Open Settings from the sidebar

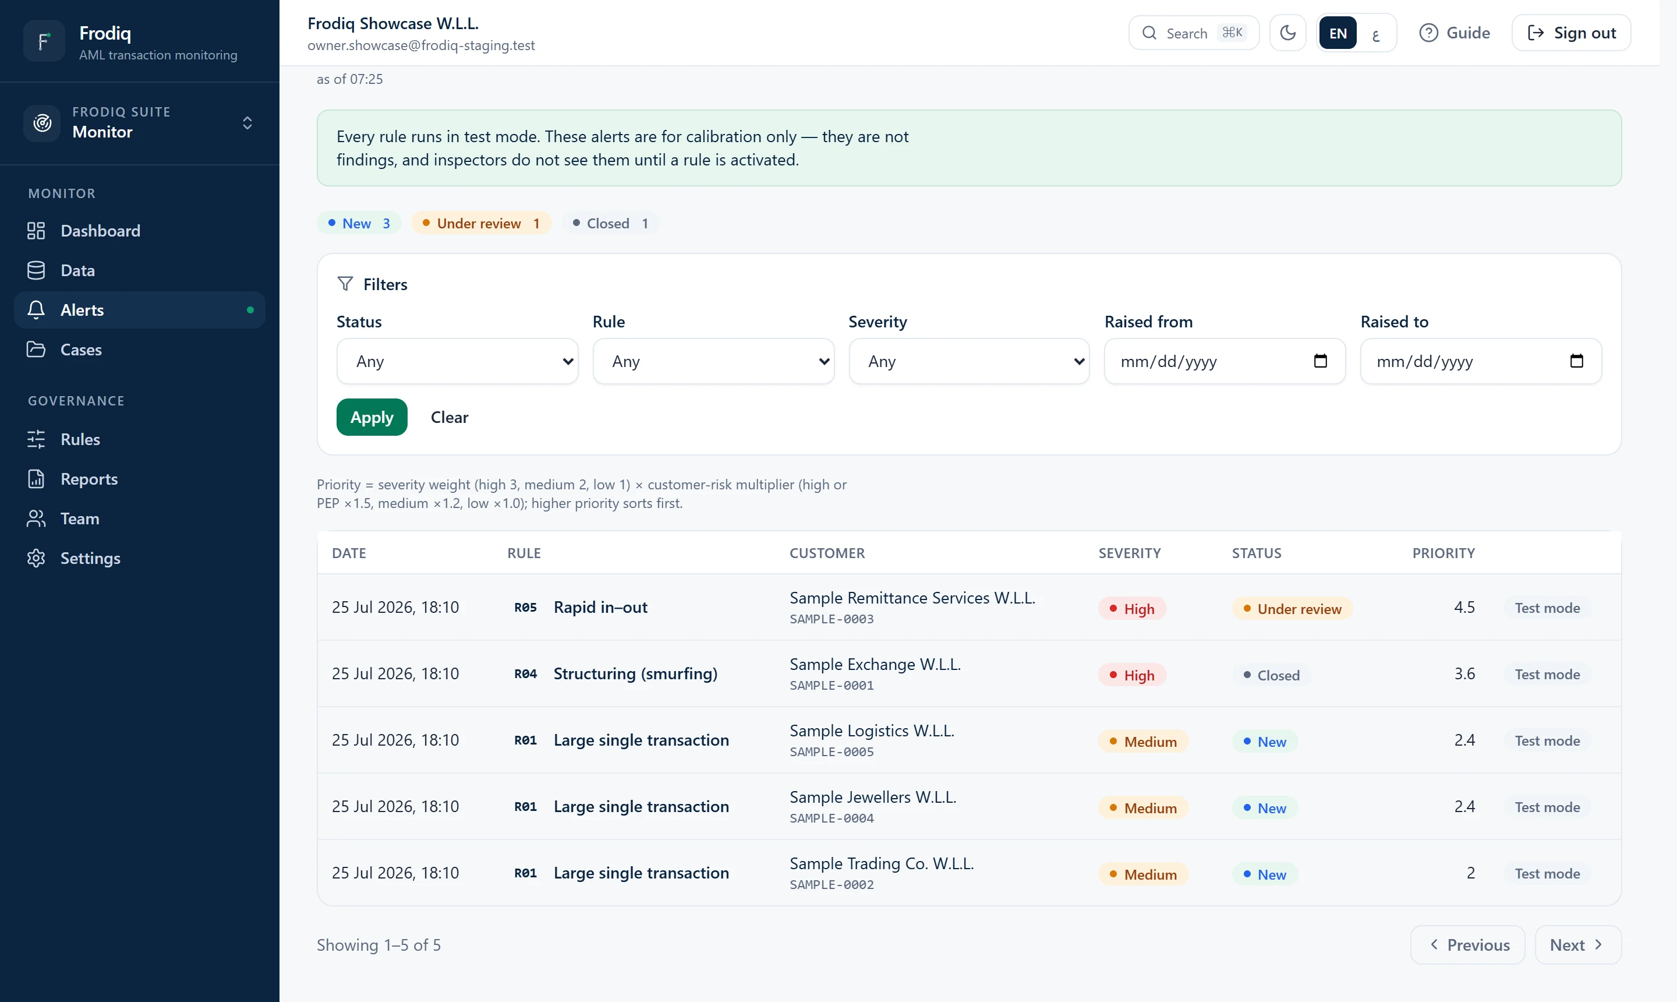coord(140,559)
